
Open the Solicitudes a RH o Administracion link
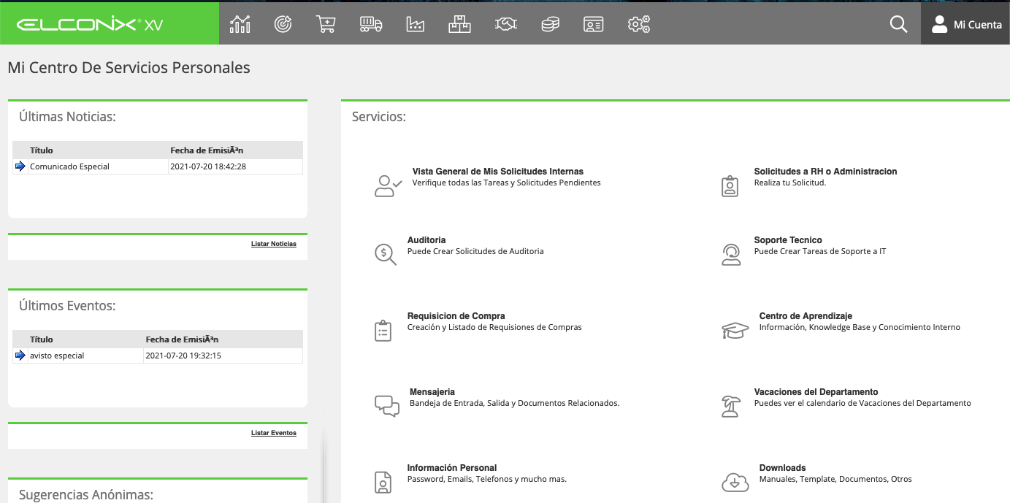tap(825, 172)
